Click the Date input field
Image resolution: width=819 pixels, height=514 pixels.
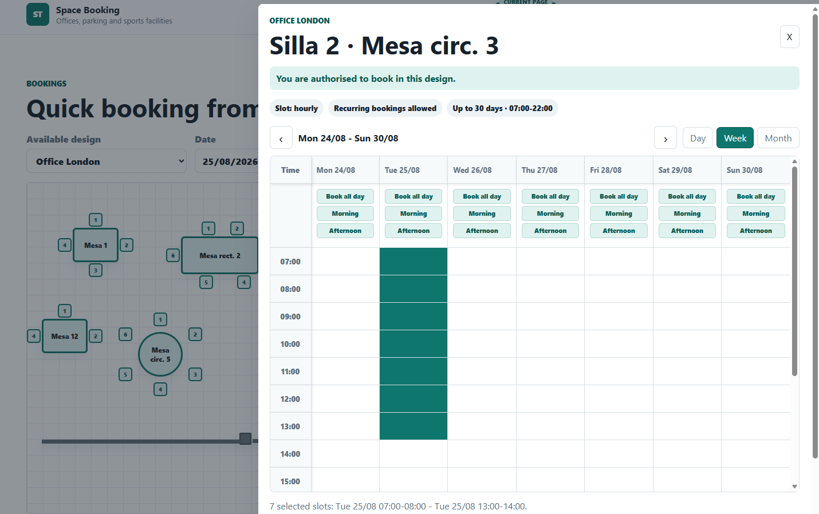227,161
